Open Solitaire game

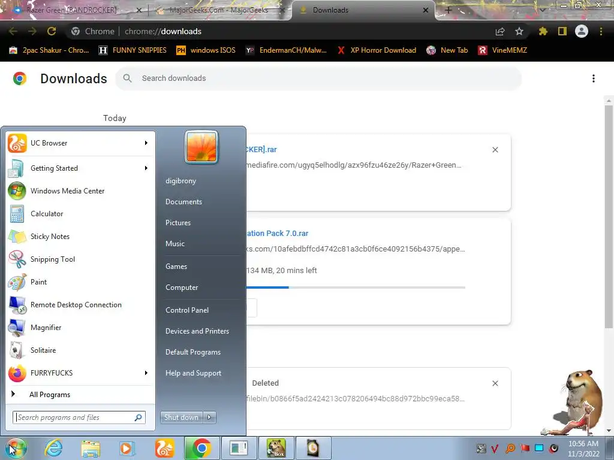pos(80,350)
